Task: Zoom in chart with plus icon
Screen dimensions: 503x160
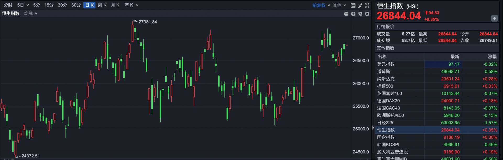Action: [x=353, y=14]
